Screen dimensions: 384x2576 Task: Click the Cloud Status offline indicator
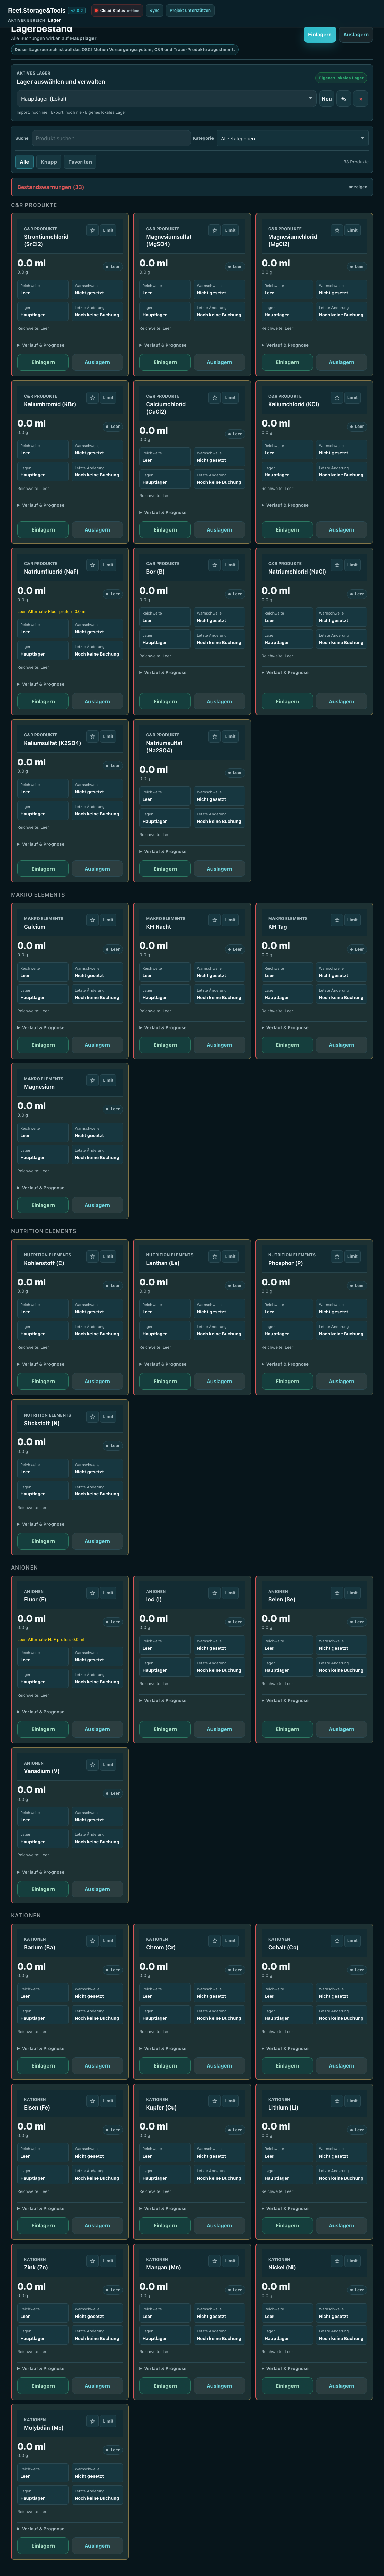click(117, 10)
